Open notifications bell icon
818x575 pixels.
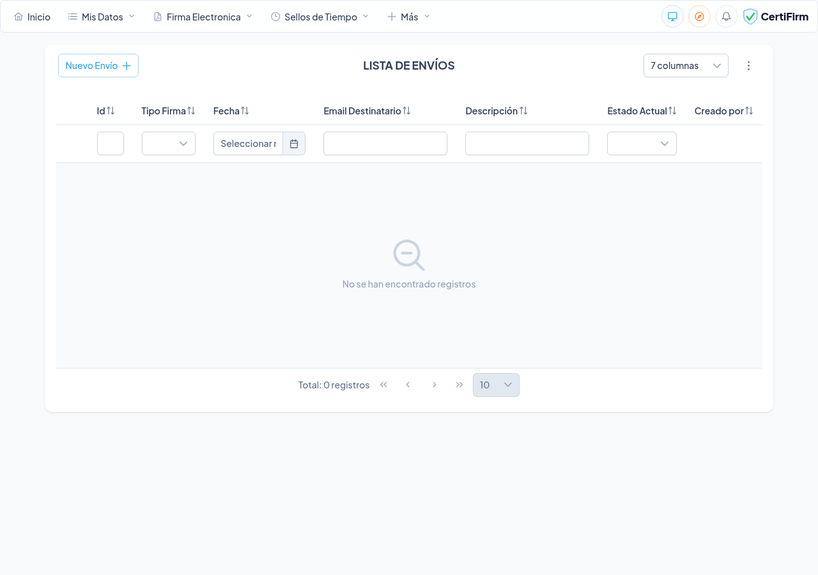726,17
